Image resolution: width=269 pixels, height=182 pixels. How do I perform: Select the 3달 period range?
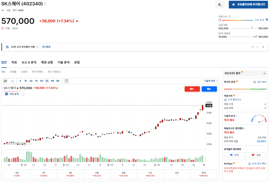coord(97,174)
